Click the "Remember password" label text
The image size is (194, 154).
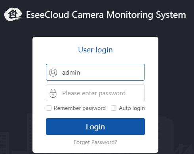(80, 108)
